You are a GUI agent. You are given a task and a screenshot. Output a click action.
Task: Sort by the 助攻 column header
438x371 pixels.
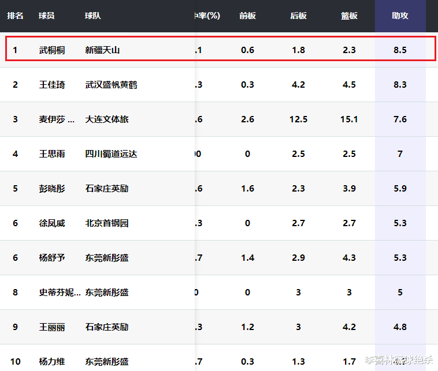coord(400,16)
